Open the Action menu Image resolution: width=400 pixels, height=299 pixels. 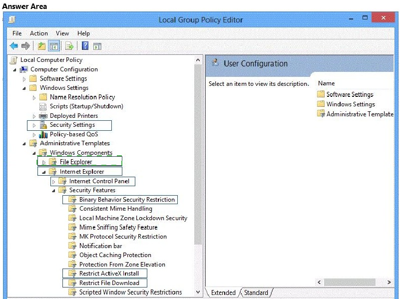[x=39, y=33]
